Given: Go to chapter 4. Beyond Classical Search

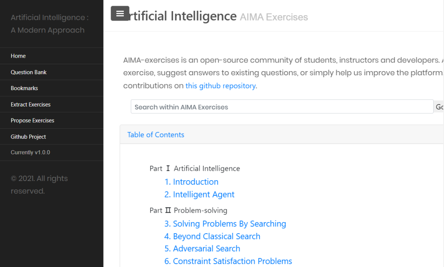Looking at the screenshot, I should (212, 237).
